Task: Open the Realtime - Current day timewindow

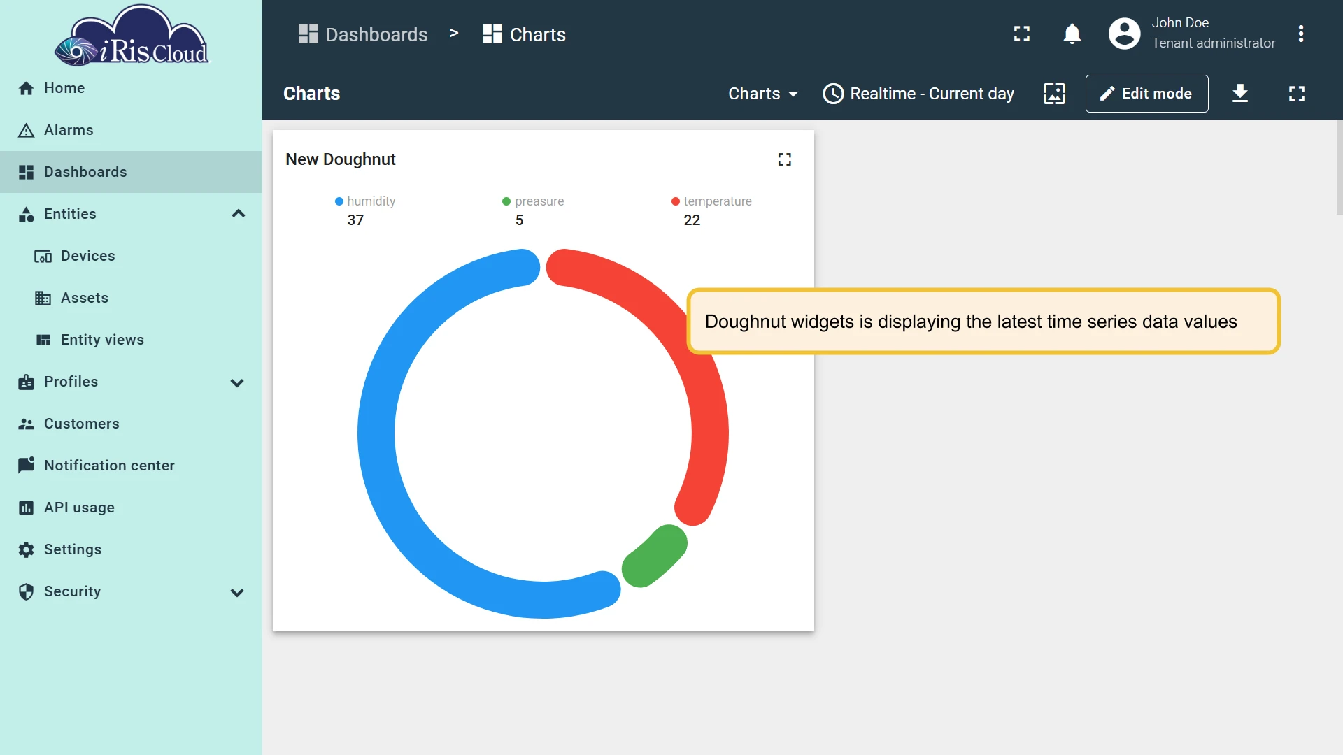Action: pyautogui.click(x=918, y=94)
